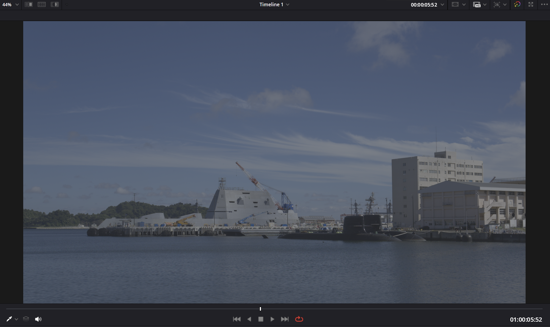550x327 pixels.
Task: Mute audio with the speaker icon
Action: [x=38, y=319]
